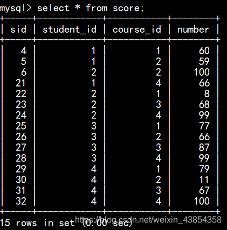Click student_id value in sid 25 row
Viewport: 227px width, 230px height.
tap(94, 126)
